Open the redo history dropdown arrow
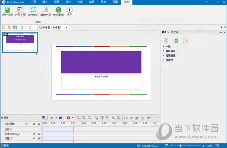This screenshot has width=227, height=148. click(x=35, y=27)
